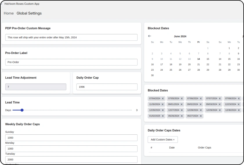Image resolution: width=244 pixels, height=165 pixels.
Task: Remove blocked date 07/04/2024
Action: (163, 98)
